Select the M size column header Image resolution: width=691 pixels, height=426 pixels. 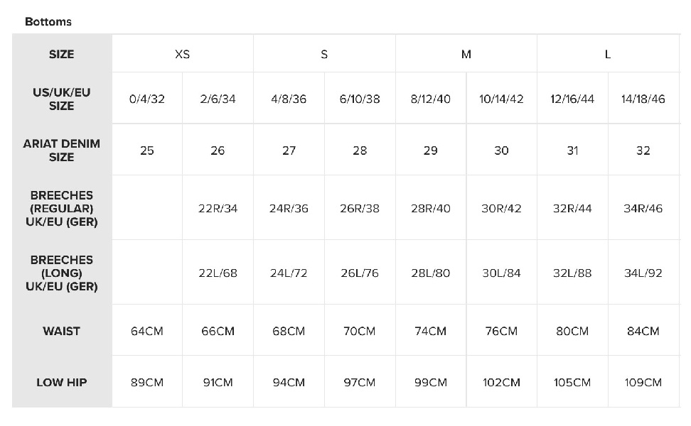[x=466, y=54]
